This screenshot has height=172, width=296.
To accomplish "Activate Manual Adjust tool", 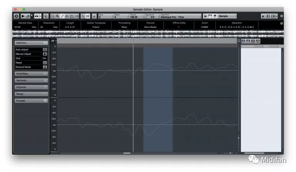I will 45,54.
